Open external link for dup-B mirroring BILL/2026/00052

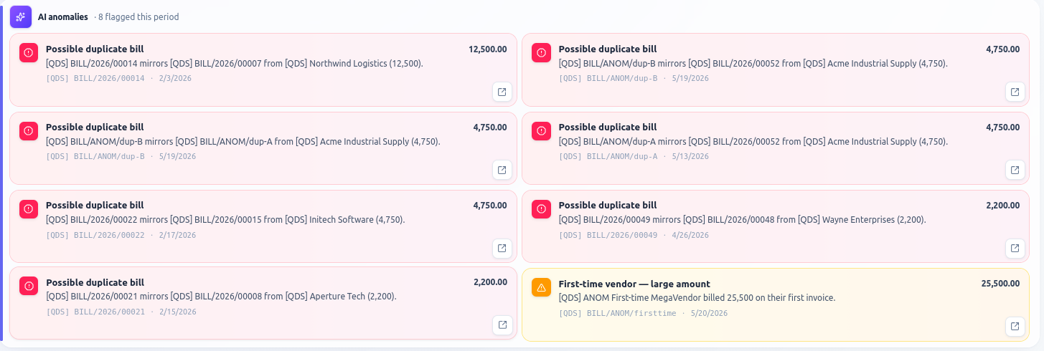coord(1015,92)
